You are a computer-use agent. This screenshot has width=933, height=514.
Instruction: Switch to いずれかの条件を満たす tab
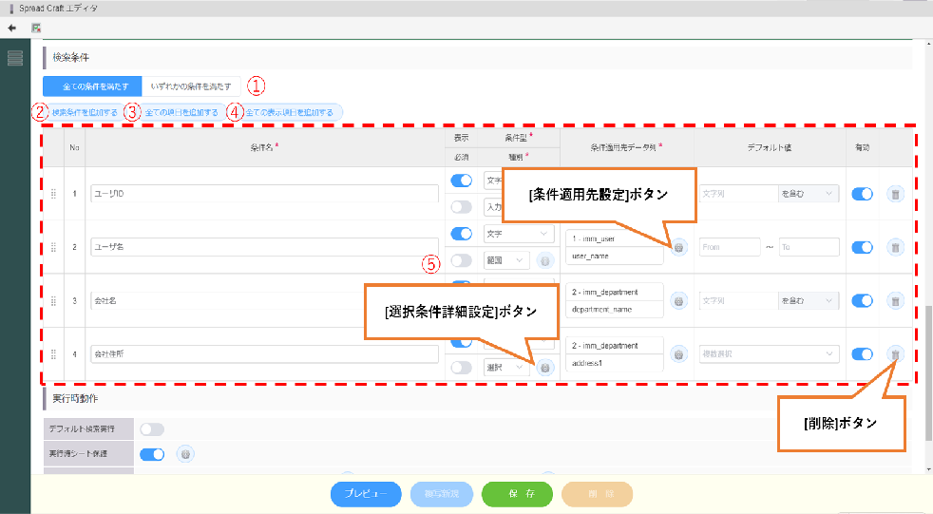click(x=190, y=86)
